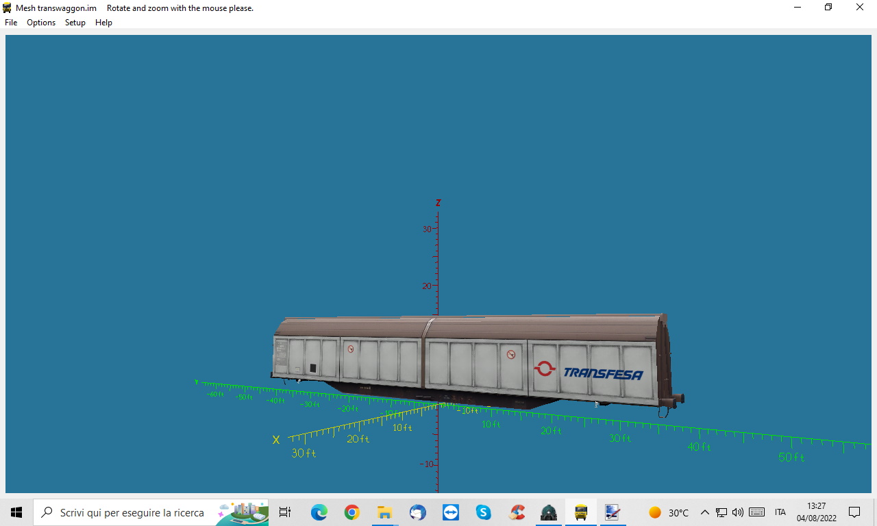
Task: Open CCleaner from taskbar
Action: click(516, 512)
